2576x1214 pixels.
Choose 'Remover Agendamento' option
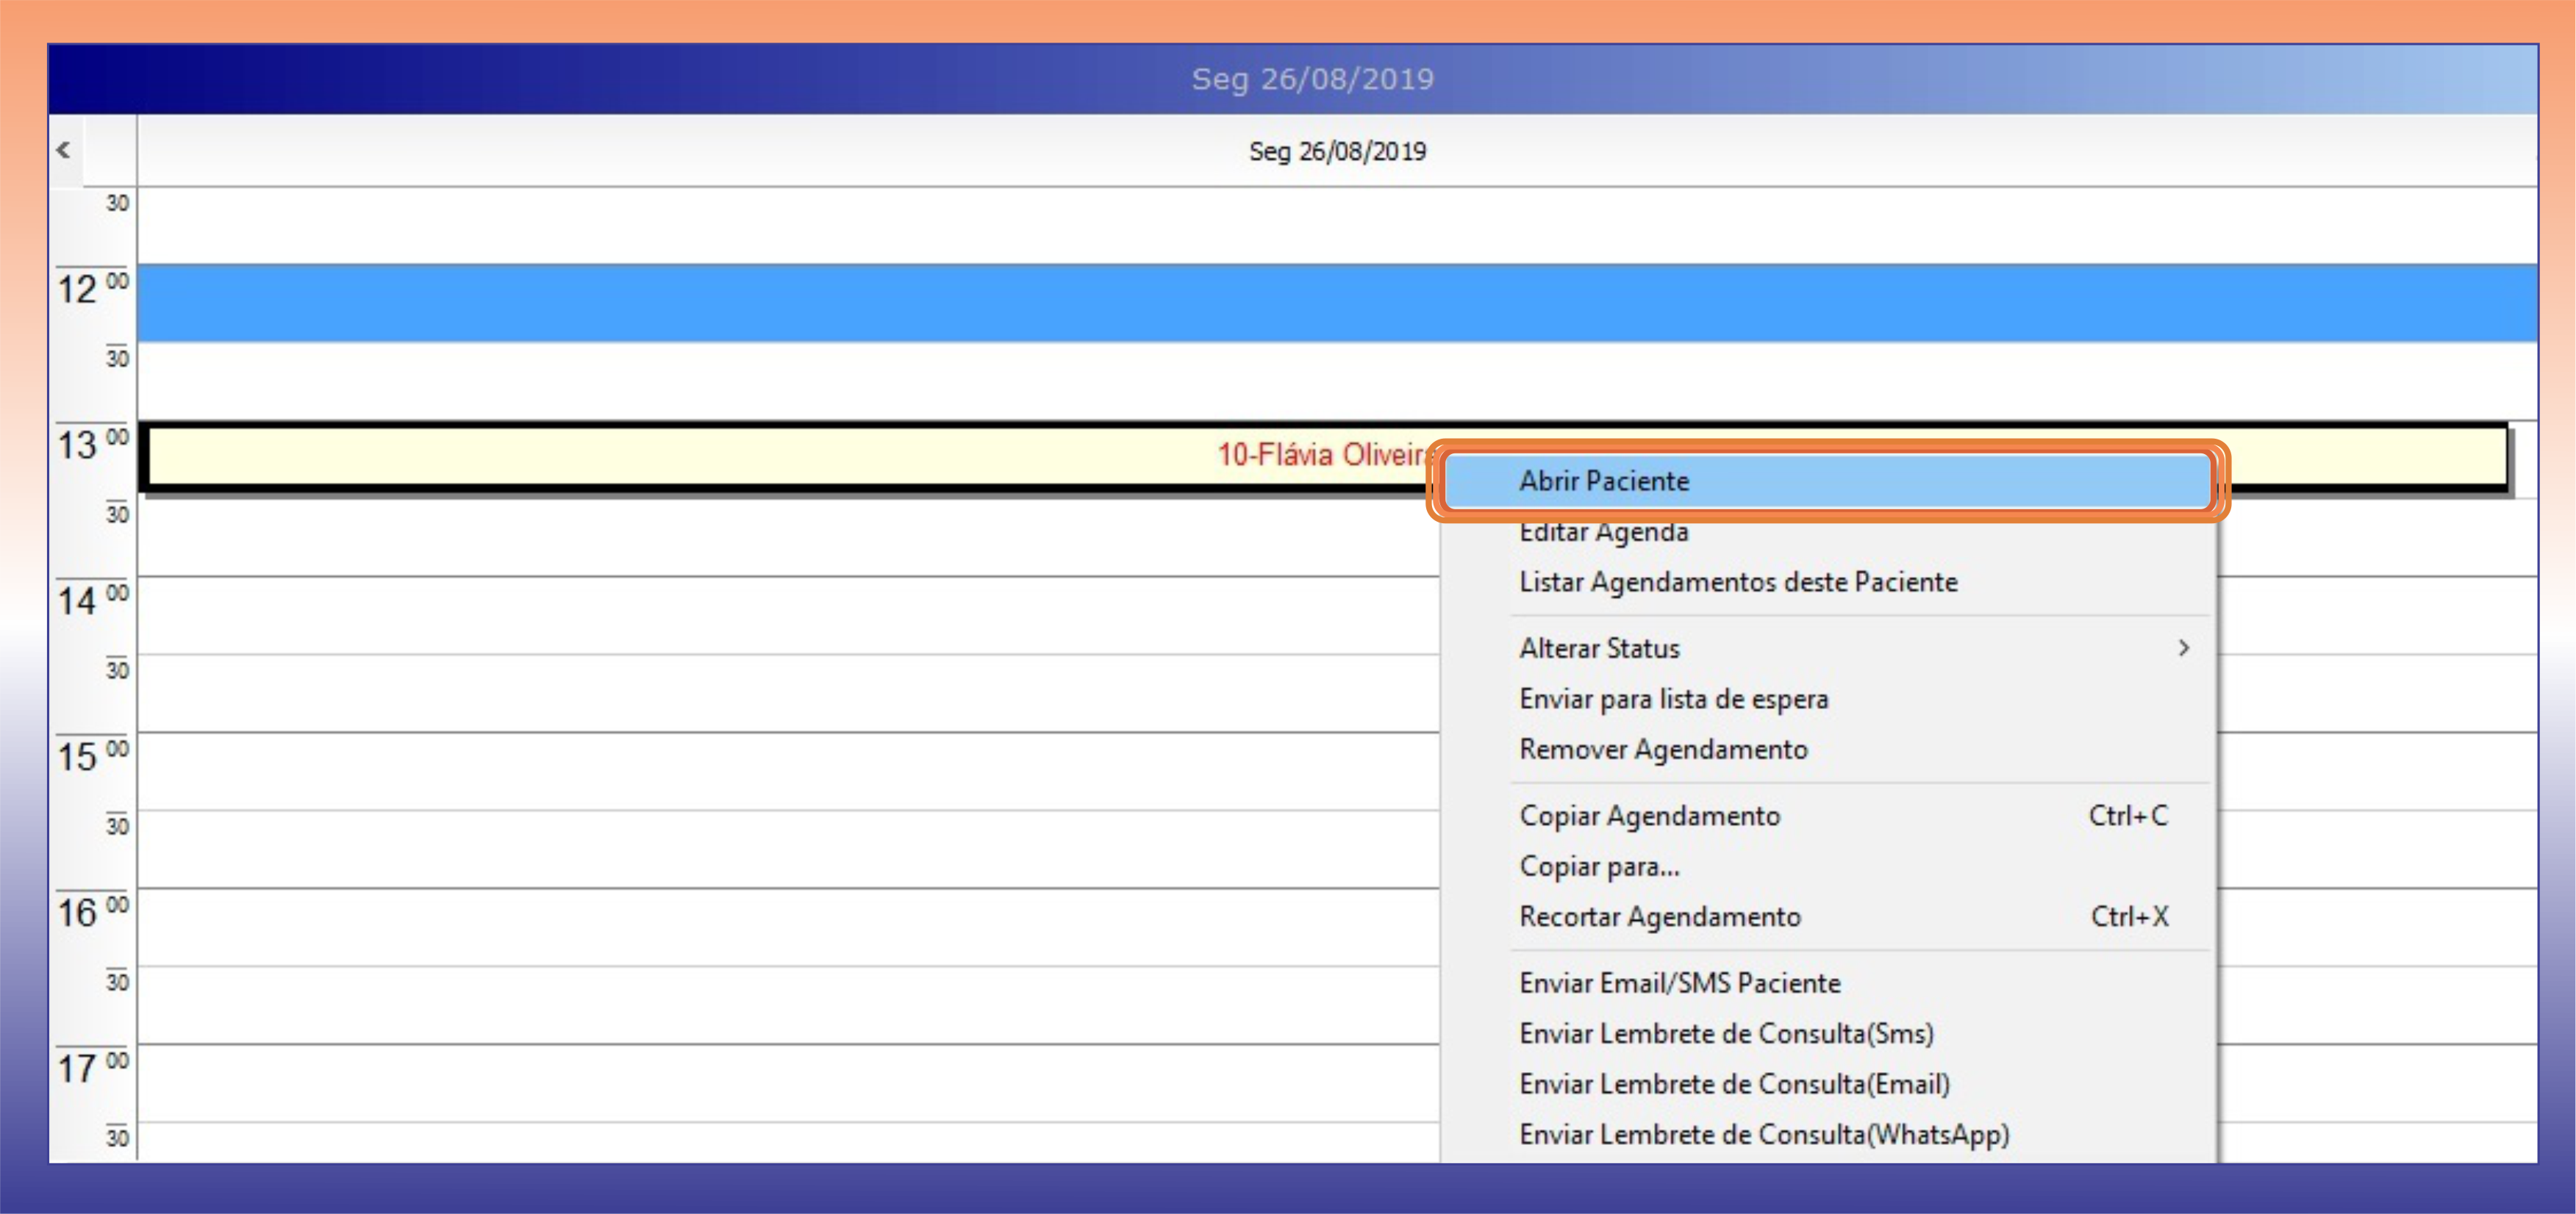click(x=1663, y=749)
